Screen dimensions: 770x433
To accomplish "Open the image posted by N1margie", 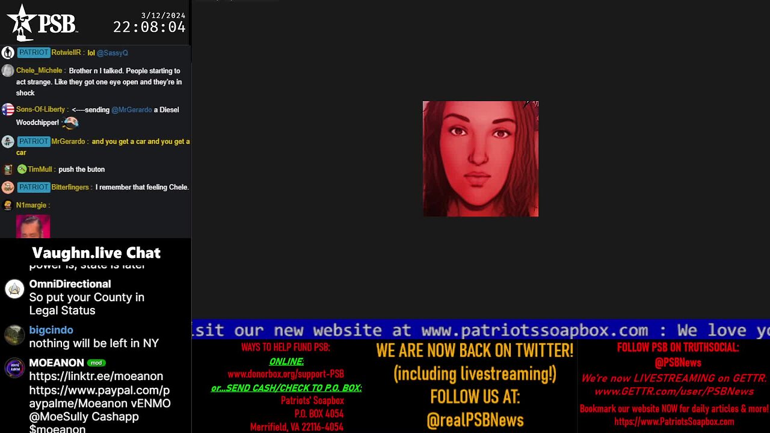I will tap(33, 226).
